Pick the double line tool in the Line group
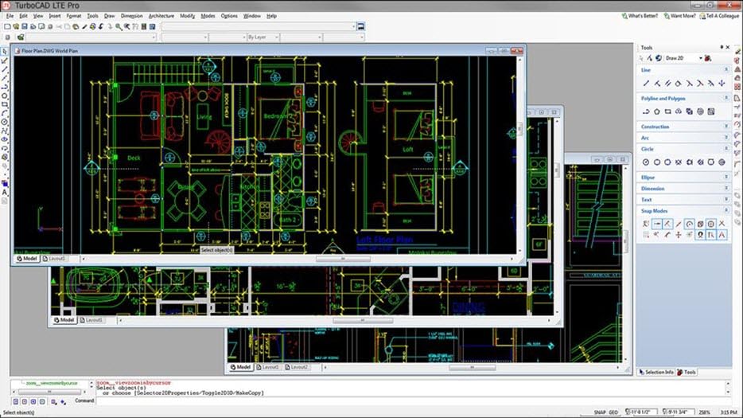This screenshot has width=743, height=418. click(667, 84)
